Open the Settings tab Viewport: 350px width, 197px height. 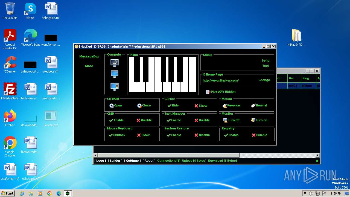pyautogui.click(x=132, y=161)
